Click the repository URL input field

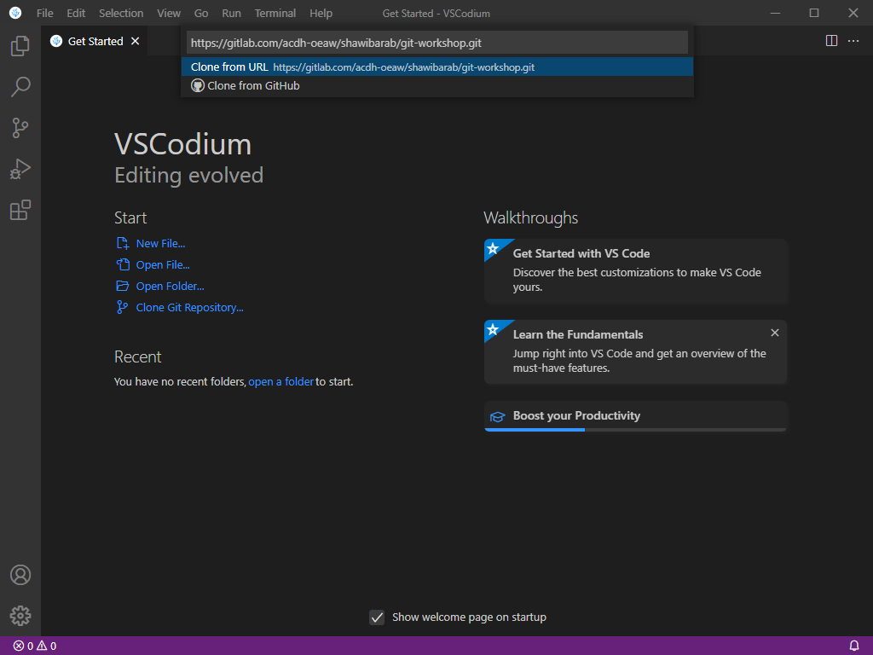[437, 43]
